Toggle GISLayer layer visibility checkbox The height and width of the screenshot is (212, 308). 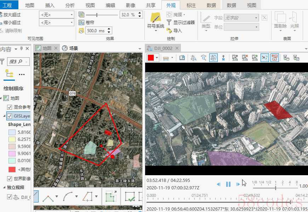pyautogui.click(x=10, y=116)
